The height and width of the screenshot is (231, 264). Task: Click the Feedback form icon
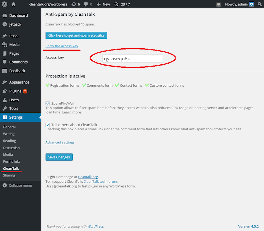coord(5,71)
